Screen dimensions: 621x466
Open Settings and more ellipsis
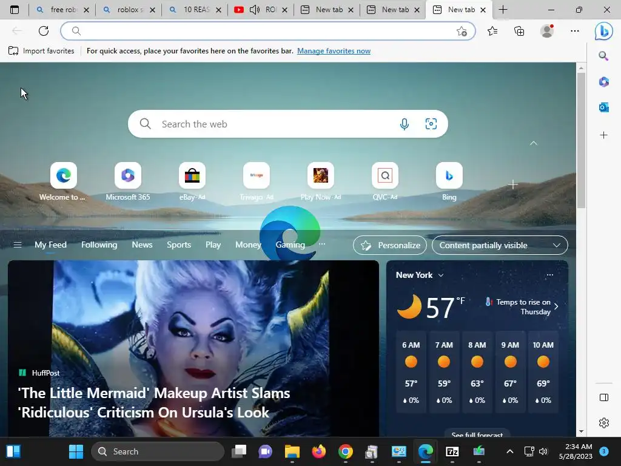(575, 31)
